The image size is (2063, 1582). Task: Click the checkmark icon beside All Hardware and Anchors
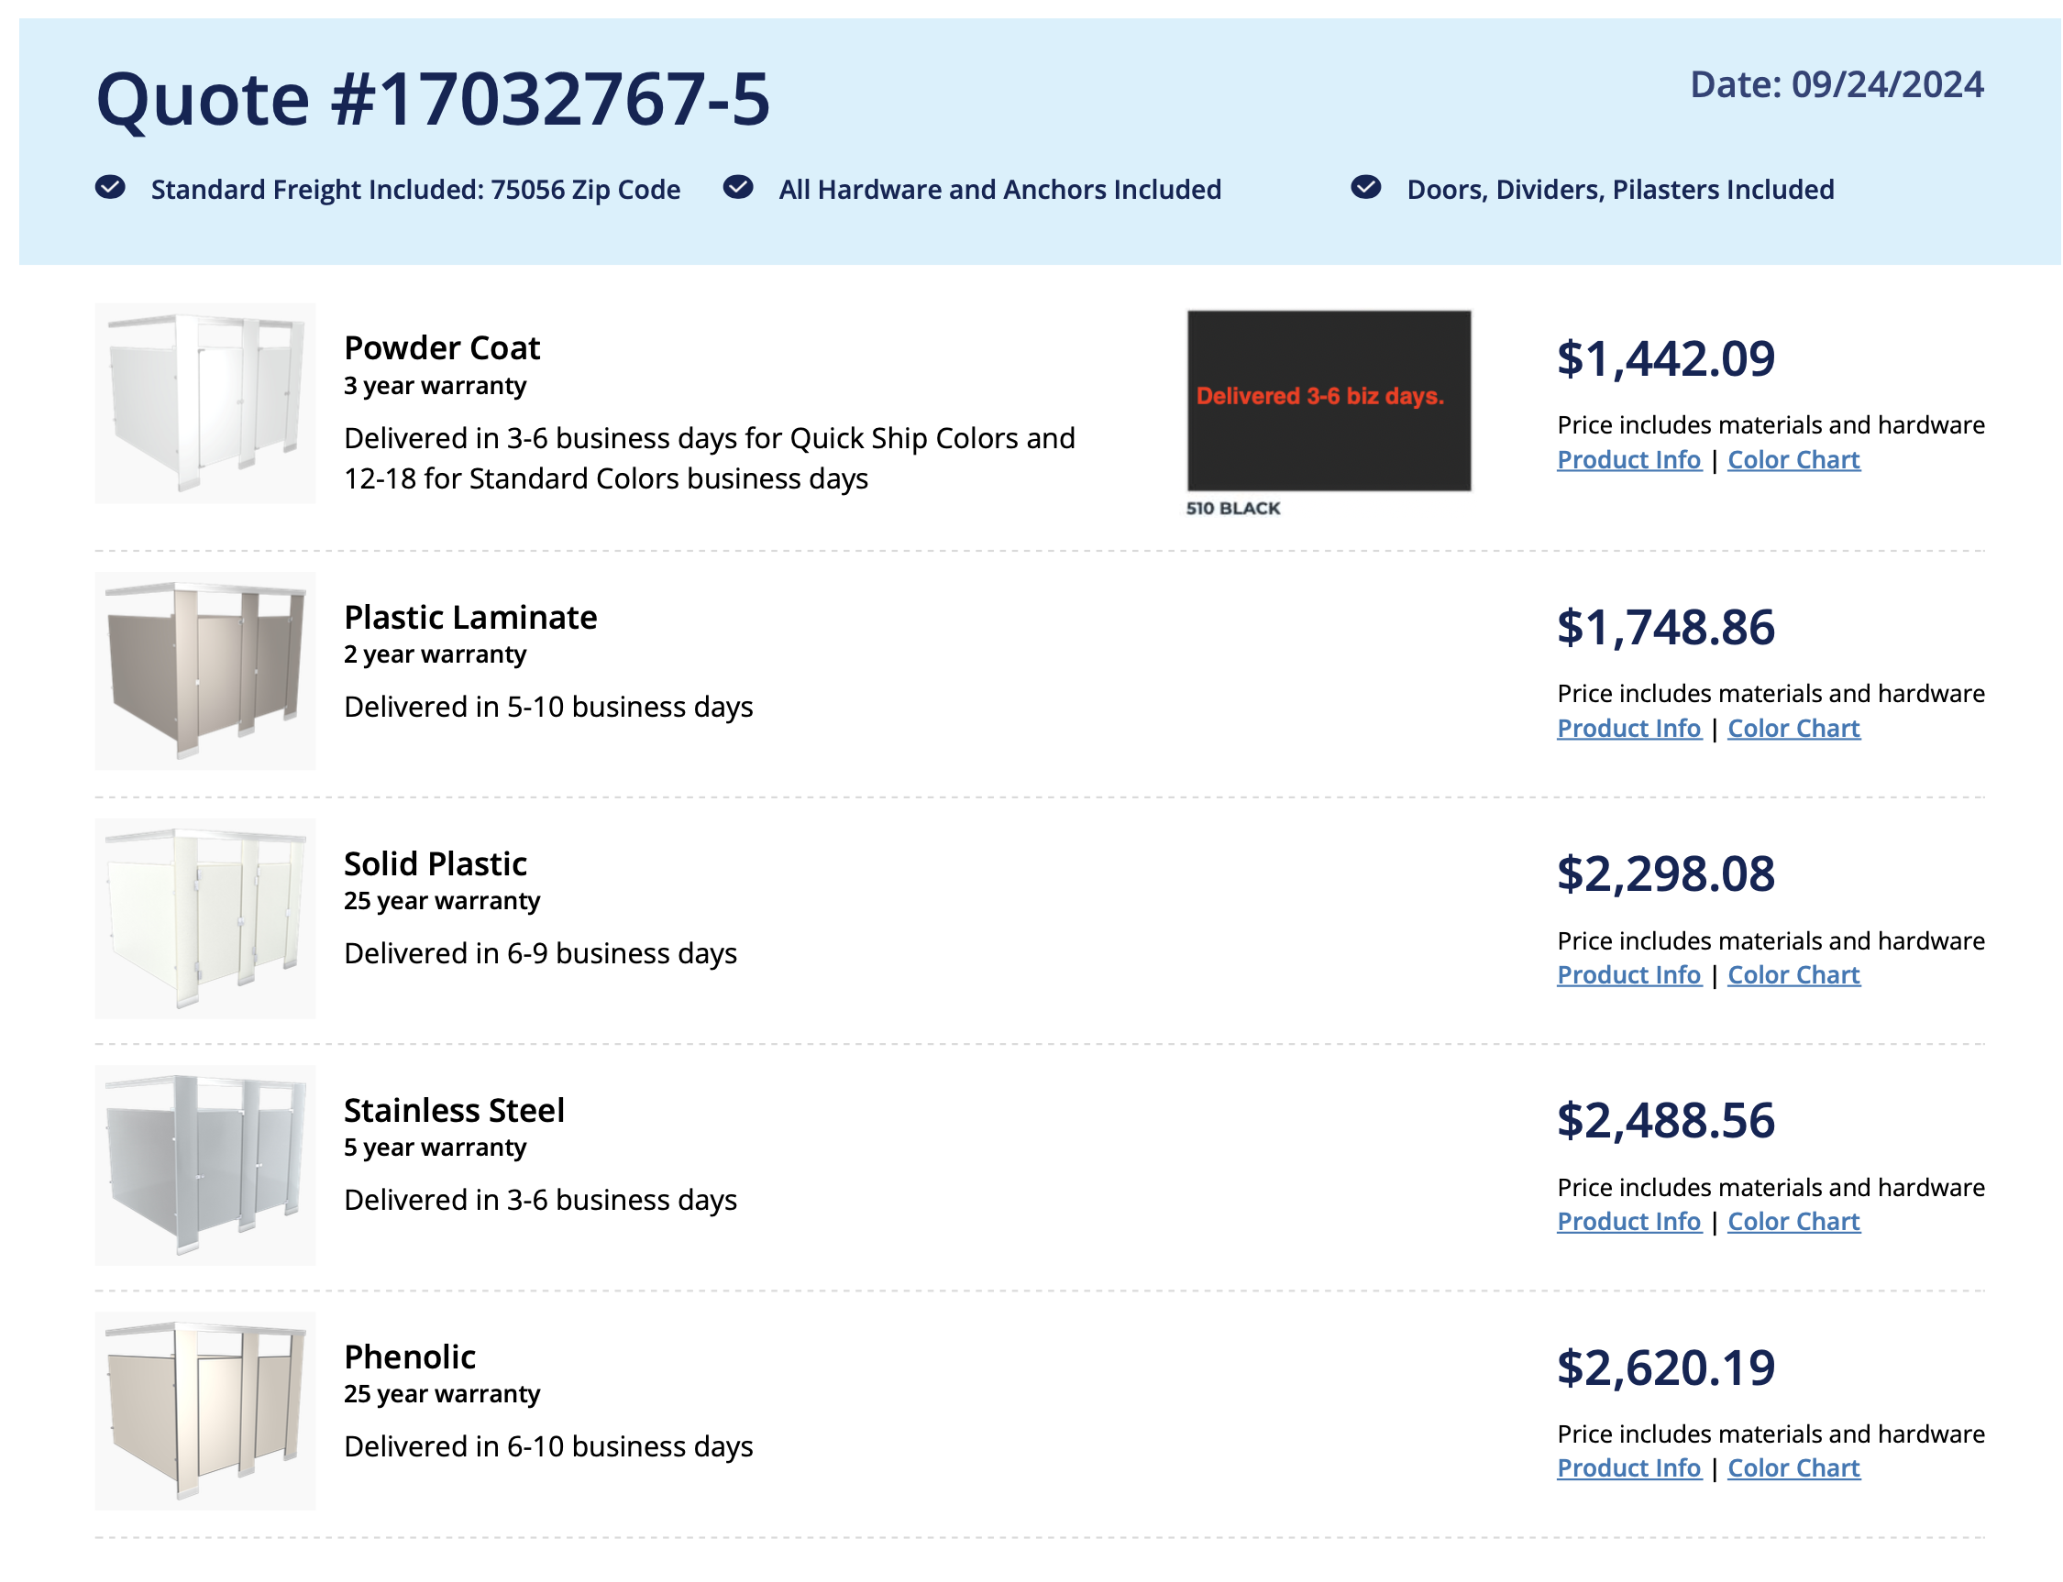(737, 187)
